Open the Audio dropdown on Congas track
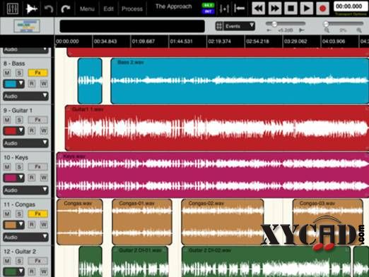The width and height of the screenshot is (369, 277). pos(25,237)
